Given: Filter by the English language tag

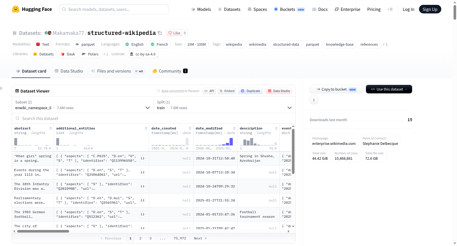Looking at the screenshot, I should pos(135,44).
